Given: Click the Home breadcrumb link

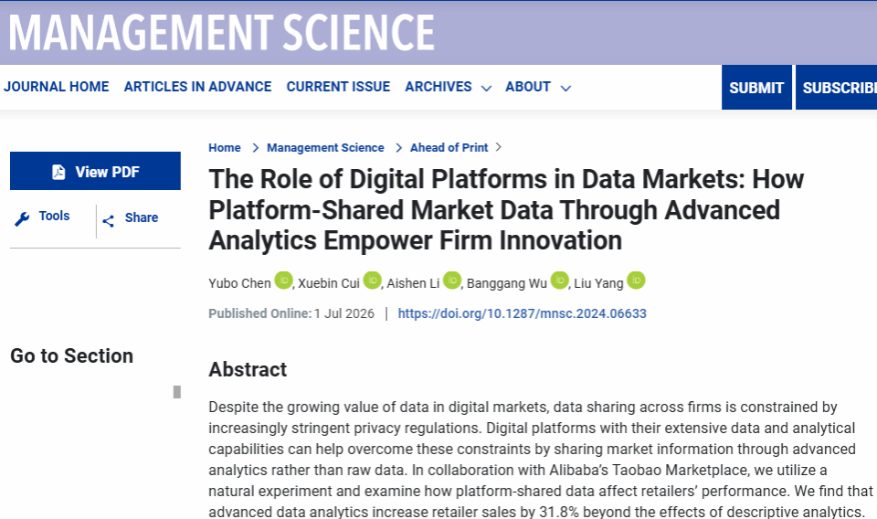Looking at the screenshot, I should click(x=225, y=148).
